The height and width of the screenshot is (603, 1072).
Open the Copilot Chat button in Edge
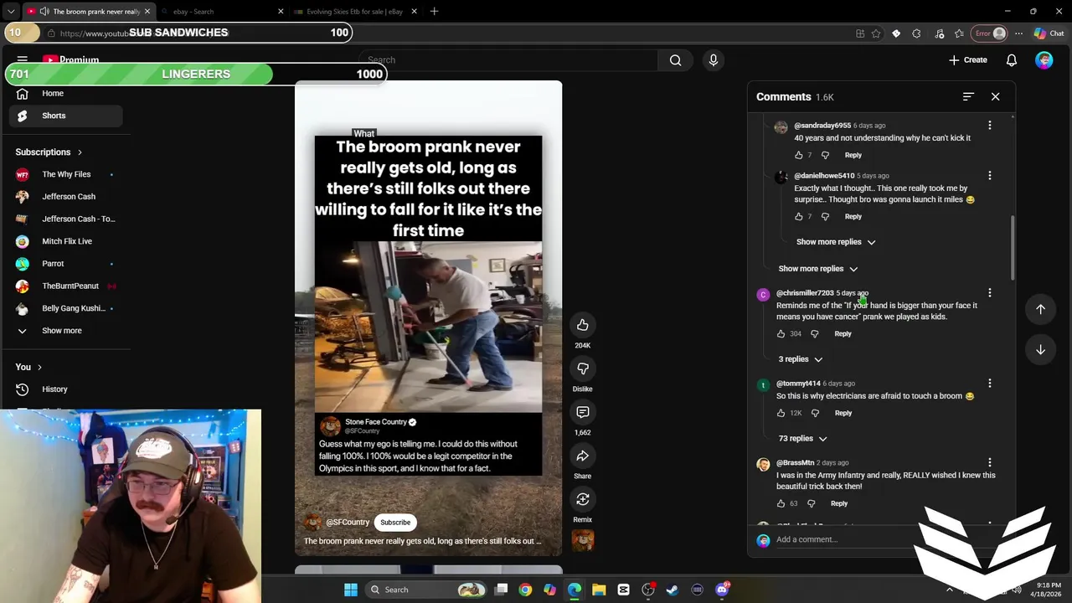pyautogui.click(x=1049, y=33)
